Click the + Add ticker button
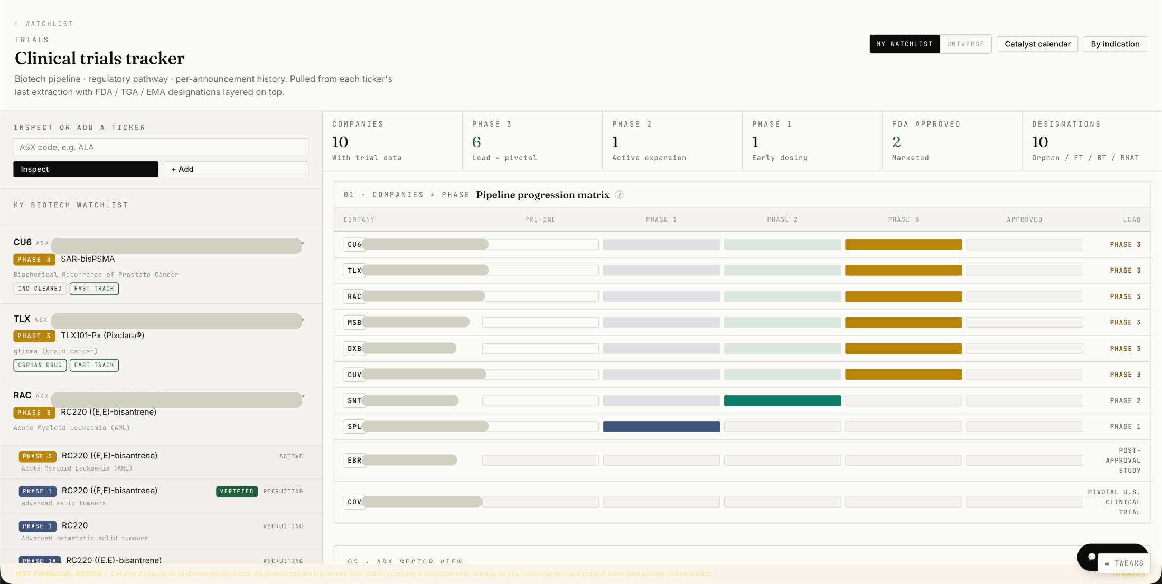 tap(236, 169)
